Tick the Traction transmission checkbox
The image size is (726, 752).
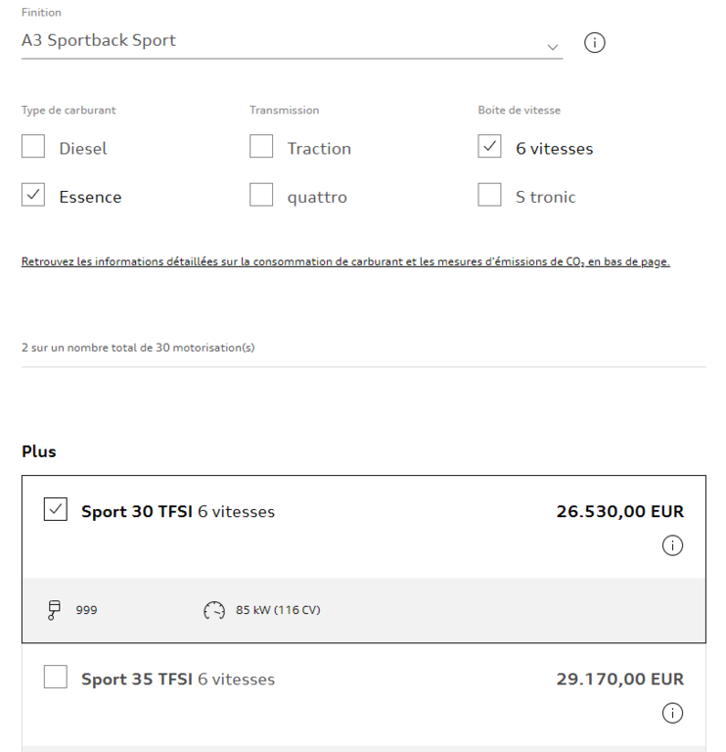261,148
